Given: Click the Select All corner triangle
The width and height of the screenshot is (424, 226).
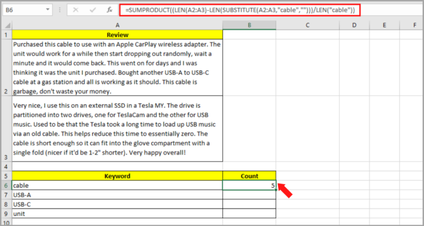Looking at the screenshot, I should click(x=7, y=25).
